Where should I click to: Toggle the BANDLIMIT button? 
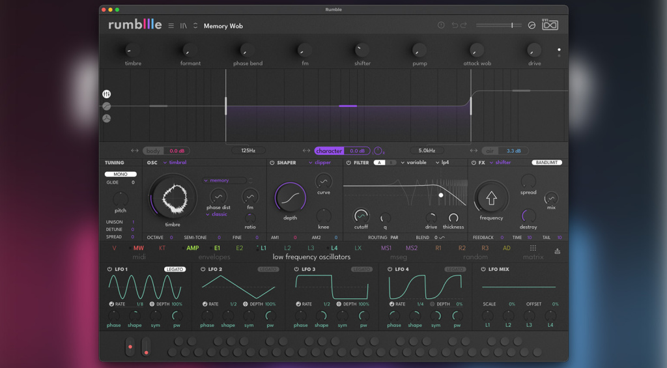[546, 163]
